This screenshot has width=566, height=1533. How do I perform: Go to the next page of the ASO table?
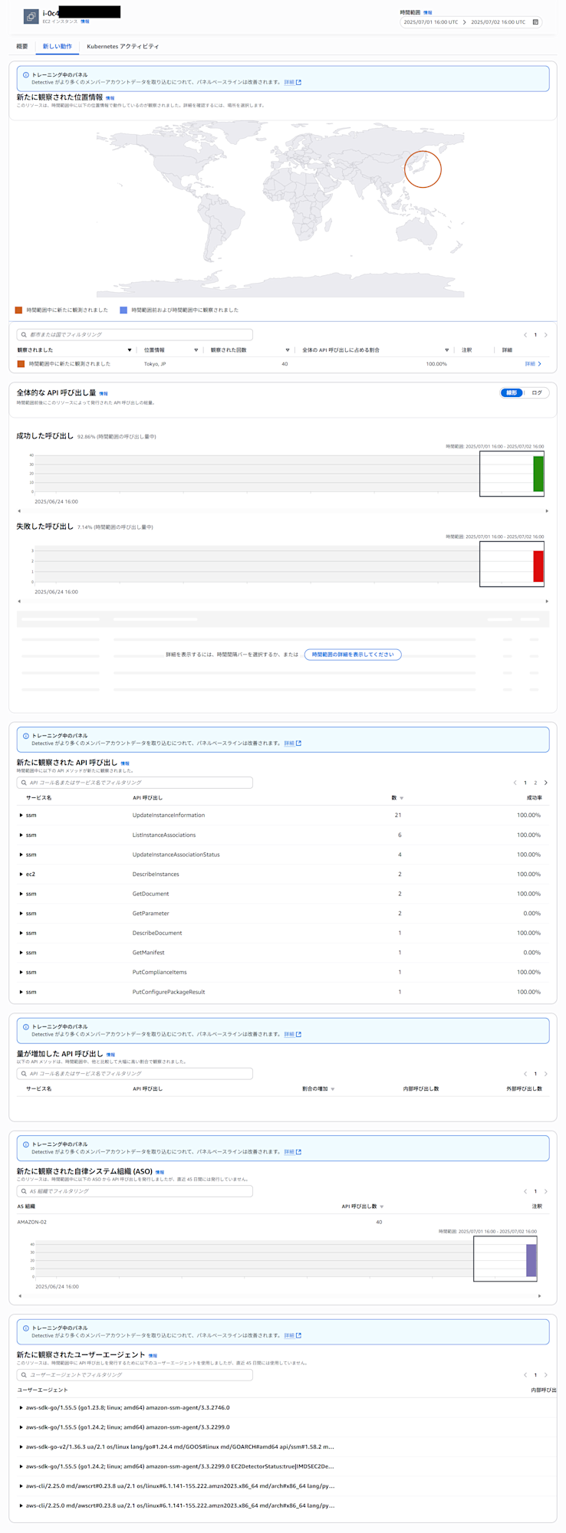[x=546, y=1191]
